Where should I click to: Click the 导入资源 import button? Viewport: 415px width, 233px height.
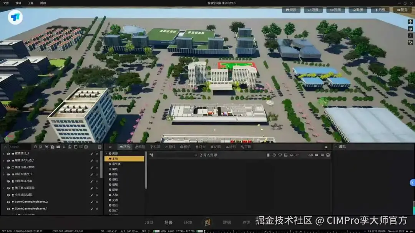[x=208, y=155]
